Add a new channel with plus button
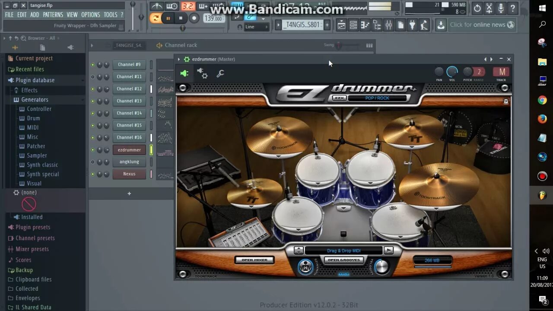This screenshot has width=553, height=311. (129, 194)
